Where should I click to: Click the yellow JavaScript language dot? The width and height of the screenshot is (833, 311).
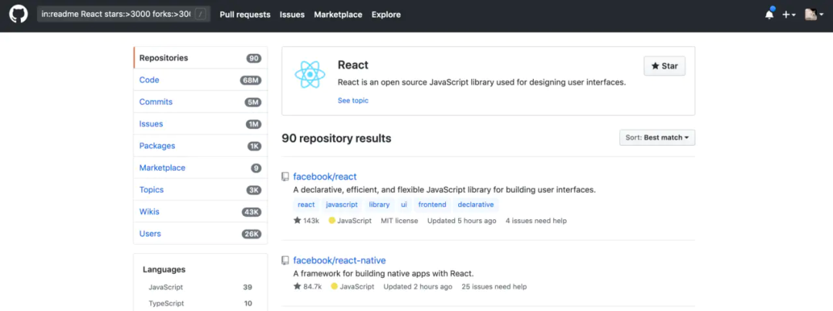tap(332, 221)
